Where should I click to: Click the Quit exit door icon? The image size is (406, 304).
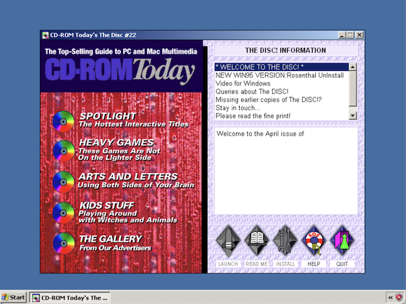click(x=342, y=241)
